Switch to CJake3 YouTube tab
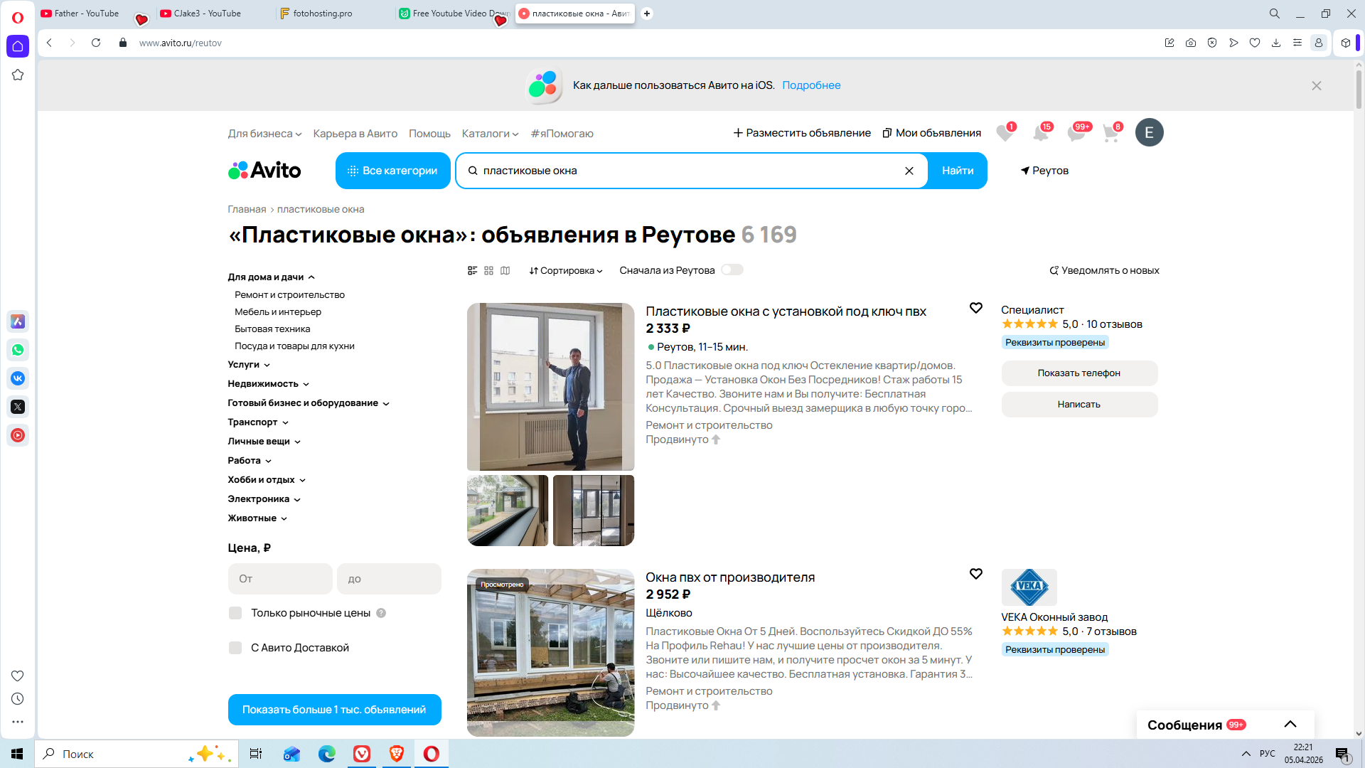This screenshot has width=1365, height=768. (x=207, y=14)
